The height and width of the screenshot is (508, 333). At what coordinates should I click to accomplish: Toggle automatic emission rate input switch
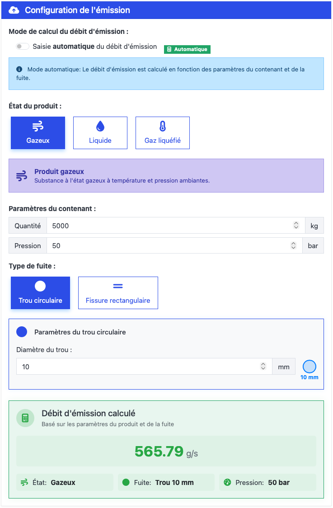pyautogui.click(x=23, y=47)
